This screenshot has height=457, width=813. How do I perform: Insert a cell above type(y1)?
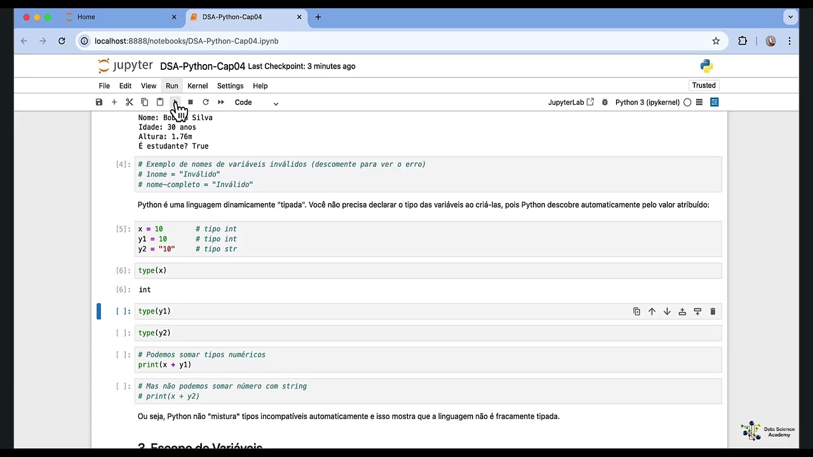coord(682,312)
